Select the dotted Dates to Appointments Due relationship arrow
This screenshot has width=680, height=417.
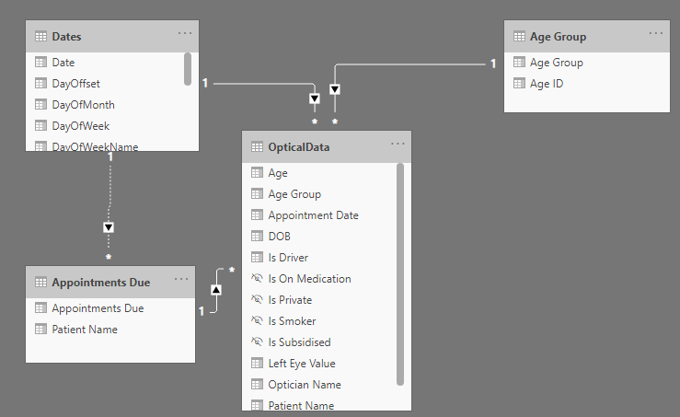pyautogui.click(x=109, y=227)
